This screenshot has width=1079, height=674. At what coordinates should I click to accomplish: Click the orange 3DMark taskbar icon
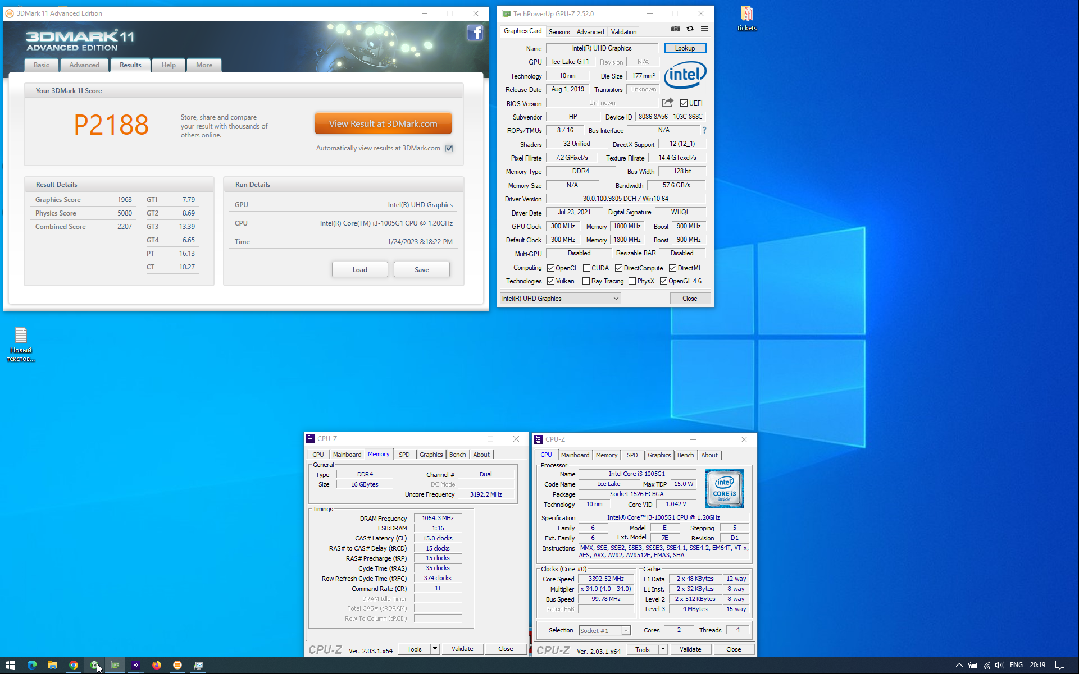tap(177, 665)
